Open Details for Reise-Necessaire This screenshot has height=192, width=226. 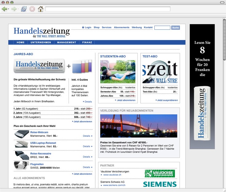point(88,157)
